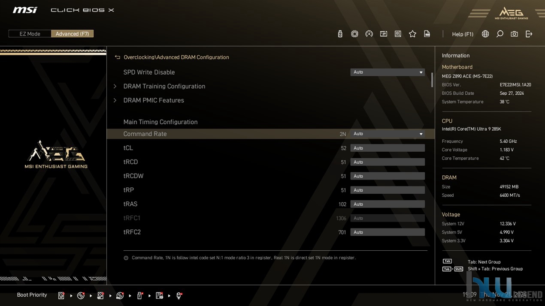Click the BIOS version value E7E22IMSI.1A20
Viewport: 545px width, 306px height.
click(x=515, y=85)
